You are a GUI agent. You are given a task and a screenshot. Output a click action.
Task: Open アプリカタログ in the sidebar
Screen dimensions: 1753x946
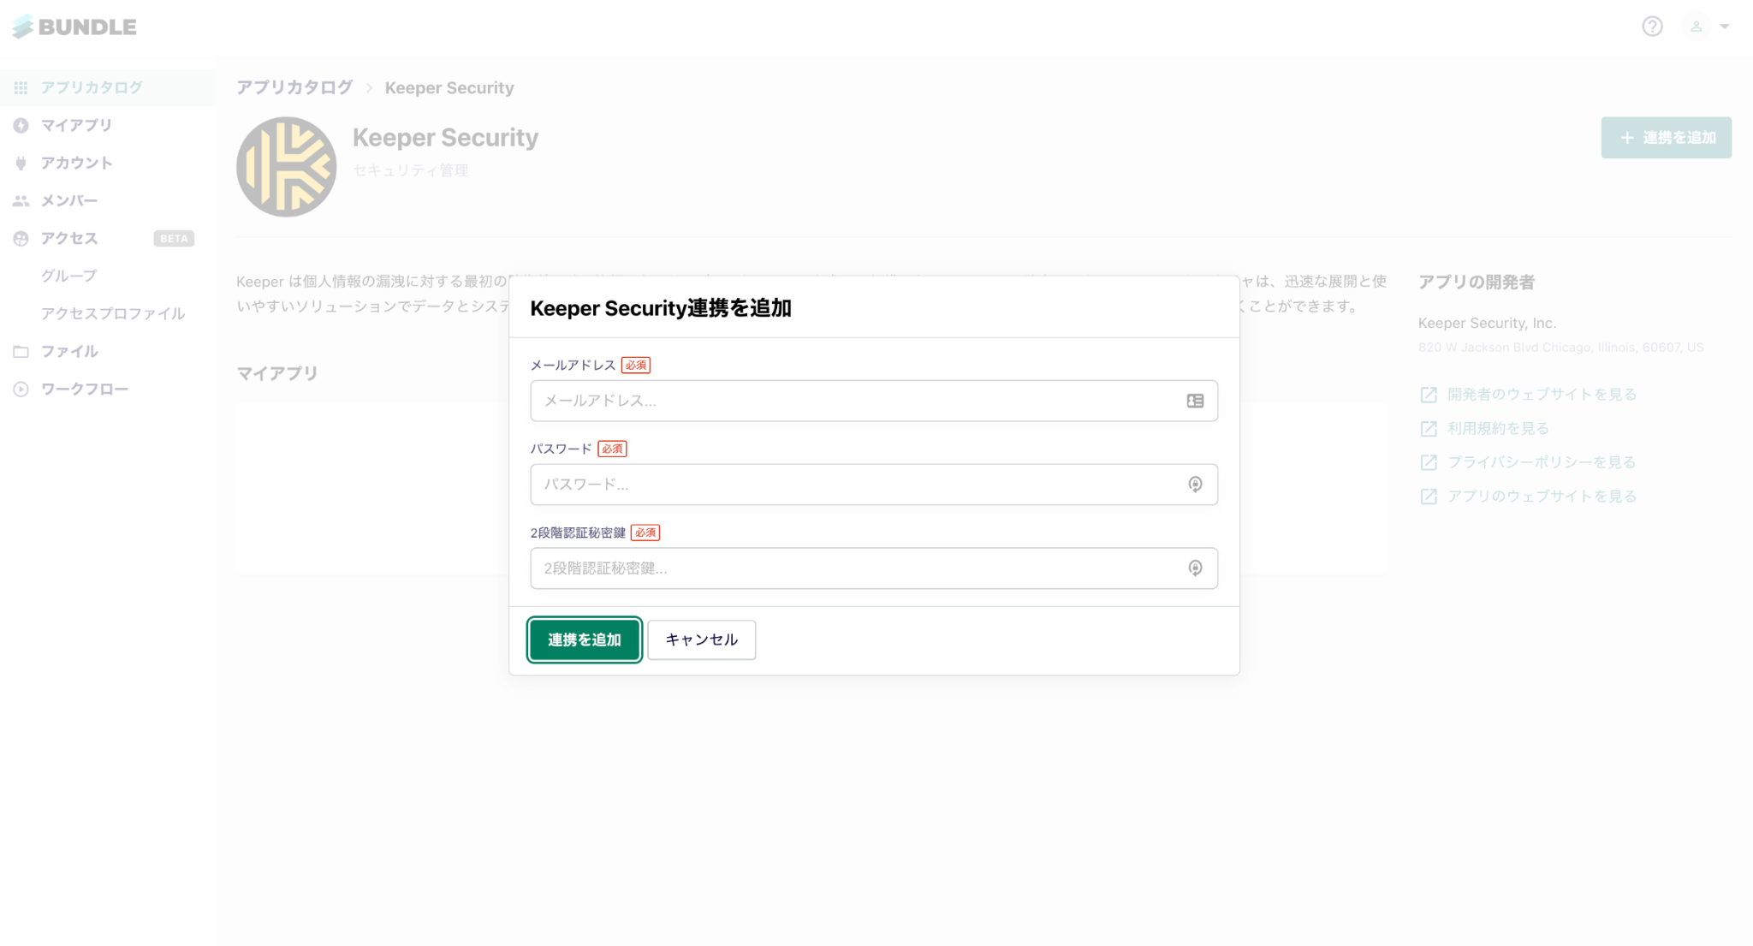coord(108,87)
